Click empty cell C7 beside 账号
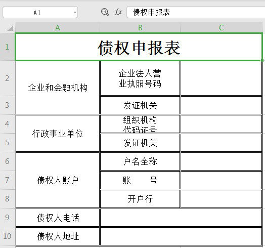 coord(221,180)
